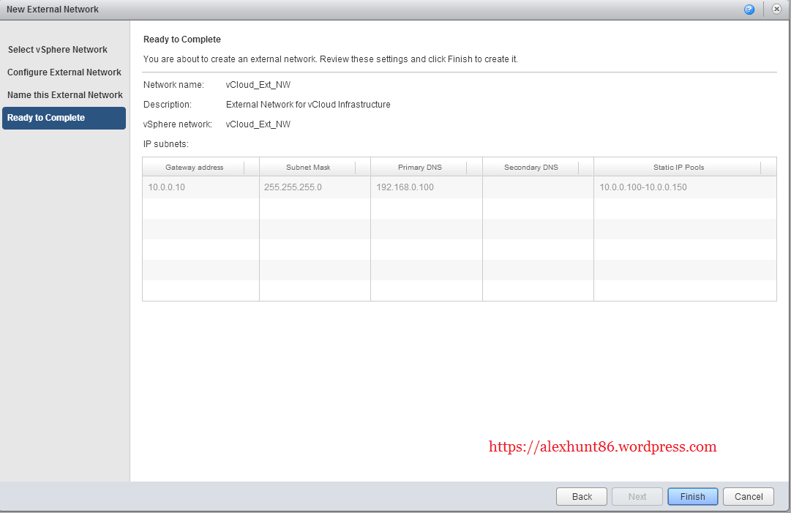Switch to Name this External Network step
The image size is (791, 513).
[x=65, y=95]
